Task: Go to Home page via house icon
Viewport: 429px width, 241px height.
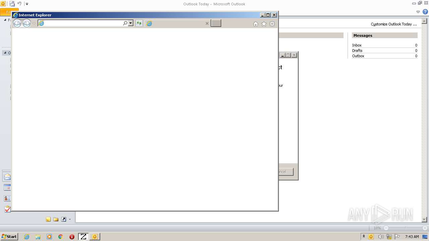Action: 256,24
